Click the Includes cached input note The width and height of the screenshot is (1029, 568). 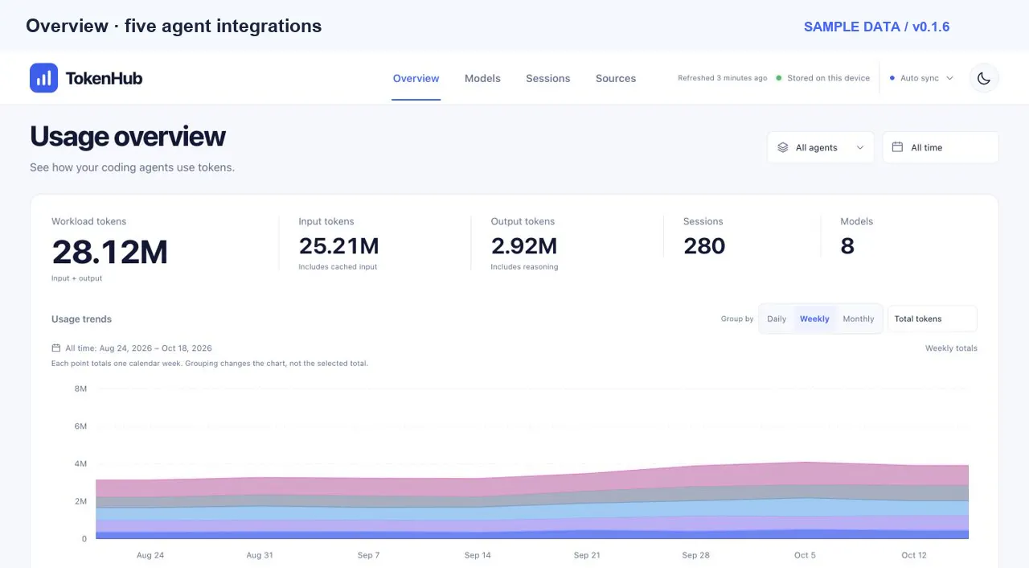pos(338,266)
